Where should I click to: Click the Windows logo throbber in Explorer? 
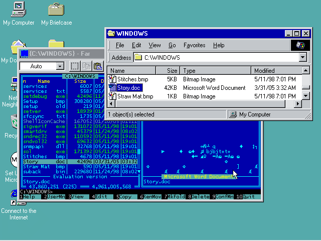pyautogui.click(x=300, y=45)
